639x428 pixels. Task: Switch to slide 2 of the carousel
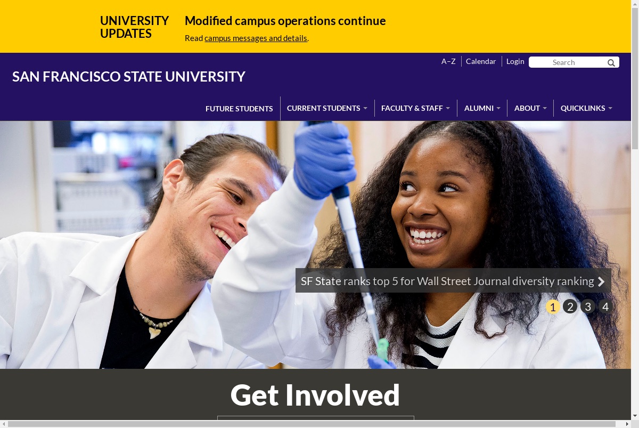pos(570,306)
